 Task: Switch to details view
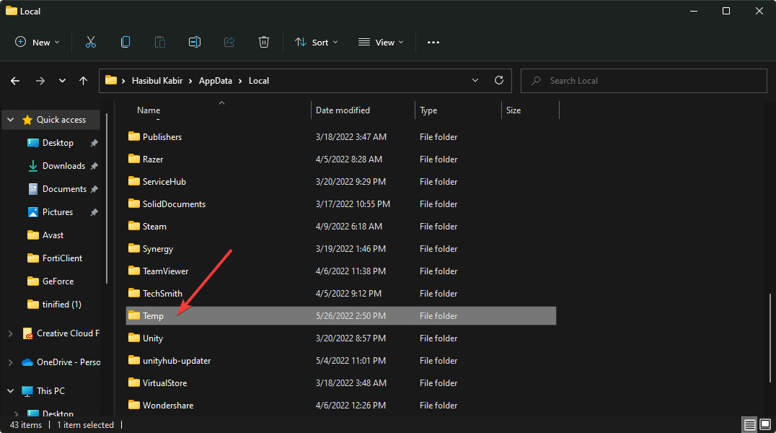pyautogui.click(x=750, y=424)
